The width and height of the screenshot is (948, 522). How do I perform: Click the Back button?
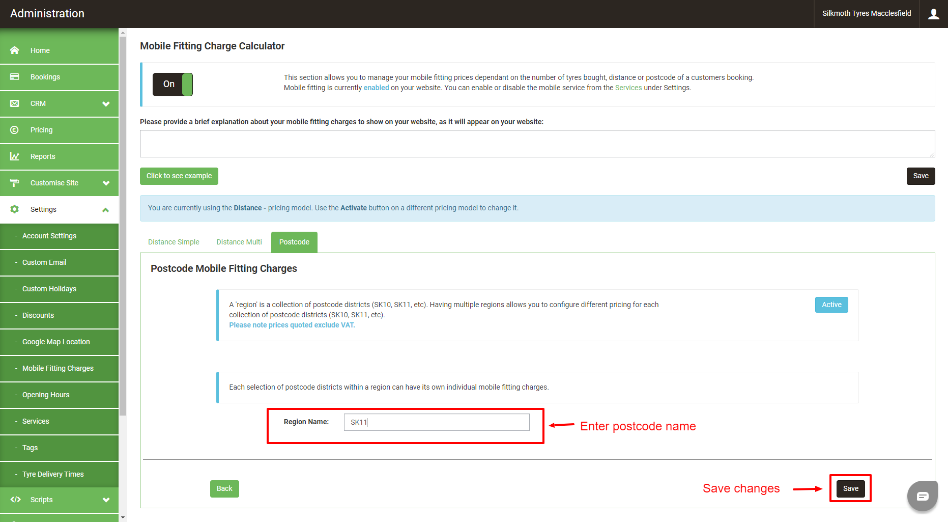point(224,489)
